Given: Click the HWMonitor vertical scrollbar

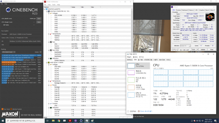Looking at the screenshot, I should pos(132,62).
